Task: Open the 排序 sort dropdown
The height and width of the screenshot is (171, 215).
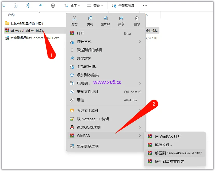Action: tap(72, 5)
